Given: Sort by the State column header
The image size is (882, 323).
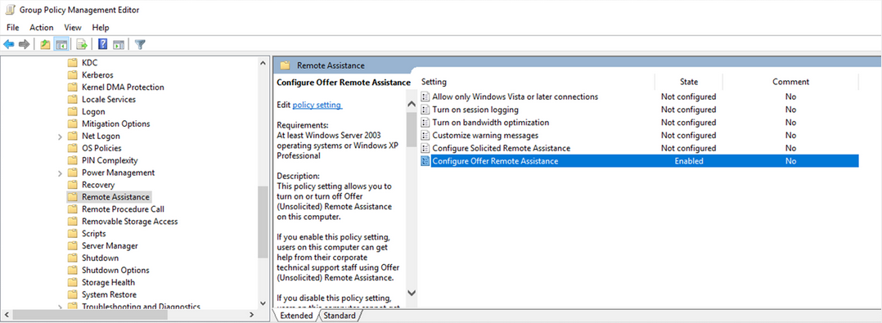Looking at the screenshot, I should pyautogui.click(x=689, y=82).
